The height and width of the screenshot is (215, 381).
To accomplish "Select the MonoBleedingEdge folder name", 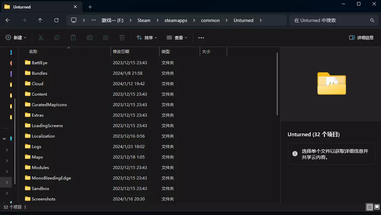I will click(x=51, y=178).
